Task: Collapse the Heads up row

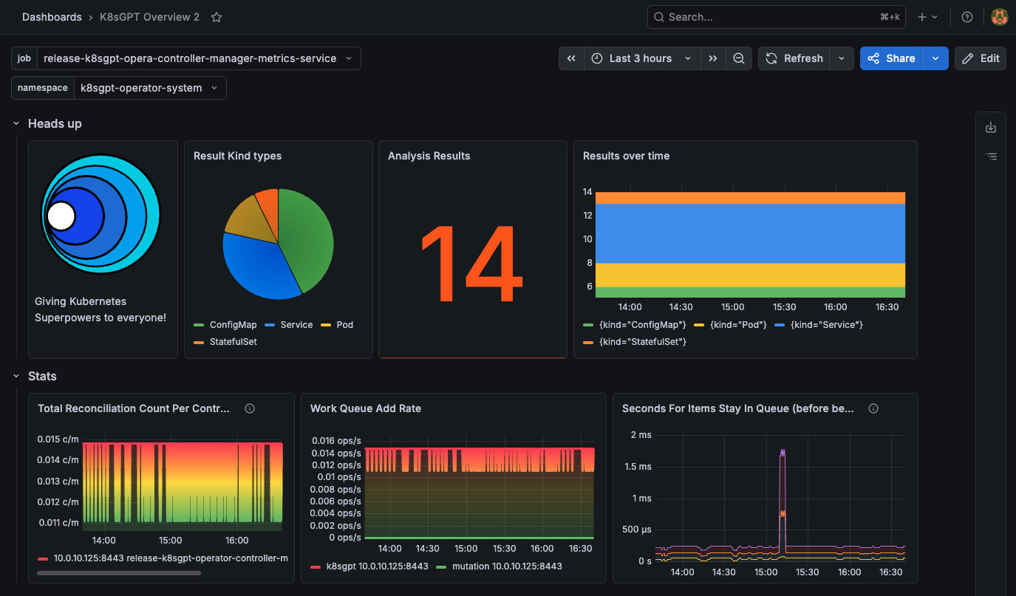Action: [16, 123]
